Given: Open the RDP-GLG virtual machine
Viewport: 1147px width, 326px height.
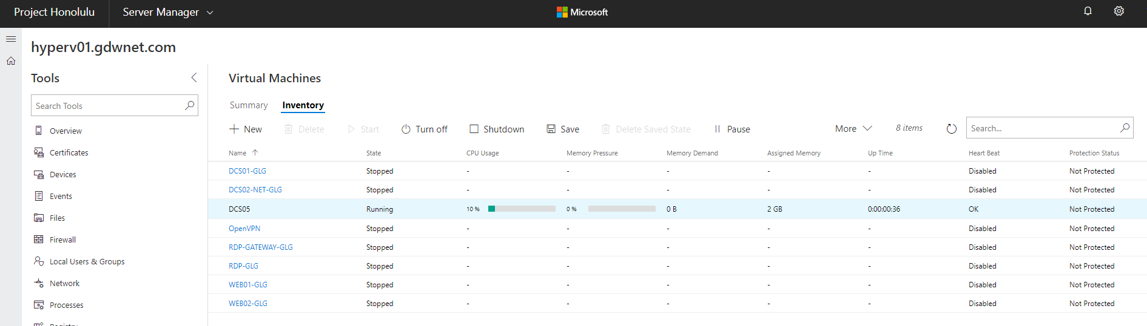Looking at the screenshot, I should coord(243,266).
